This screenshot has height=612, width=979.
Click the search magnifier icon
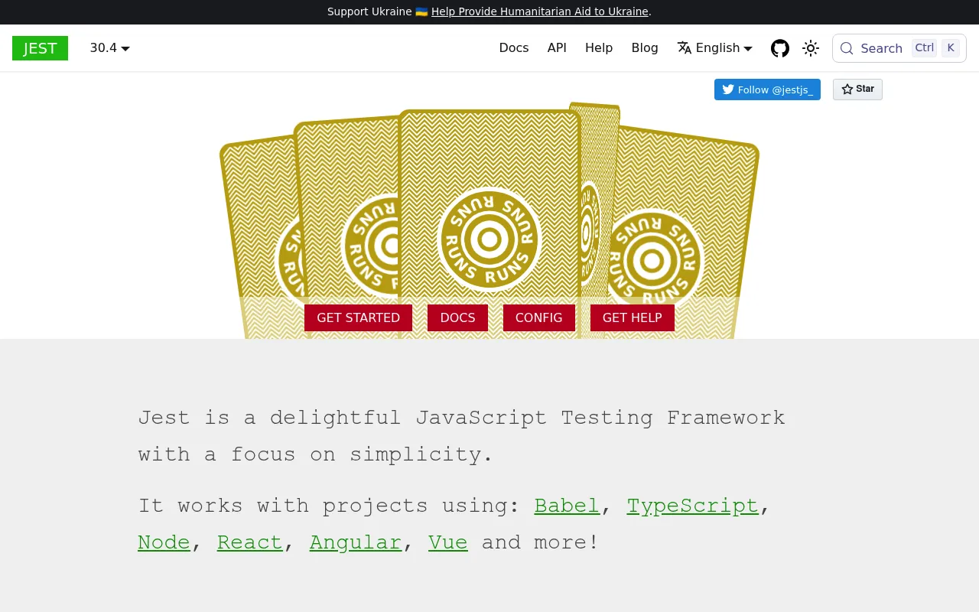[x=847, y=48]
